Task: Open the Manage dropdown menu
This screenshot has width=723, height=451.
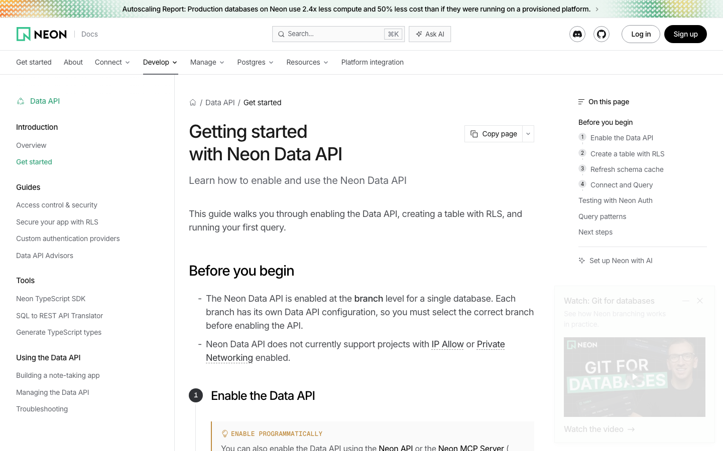Action: click(207, 62)
